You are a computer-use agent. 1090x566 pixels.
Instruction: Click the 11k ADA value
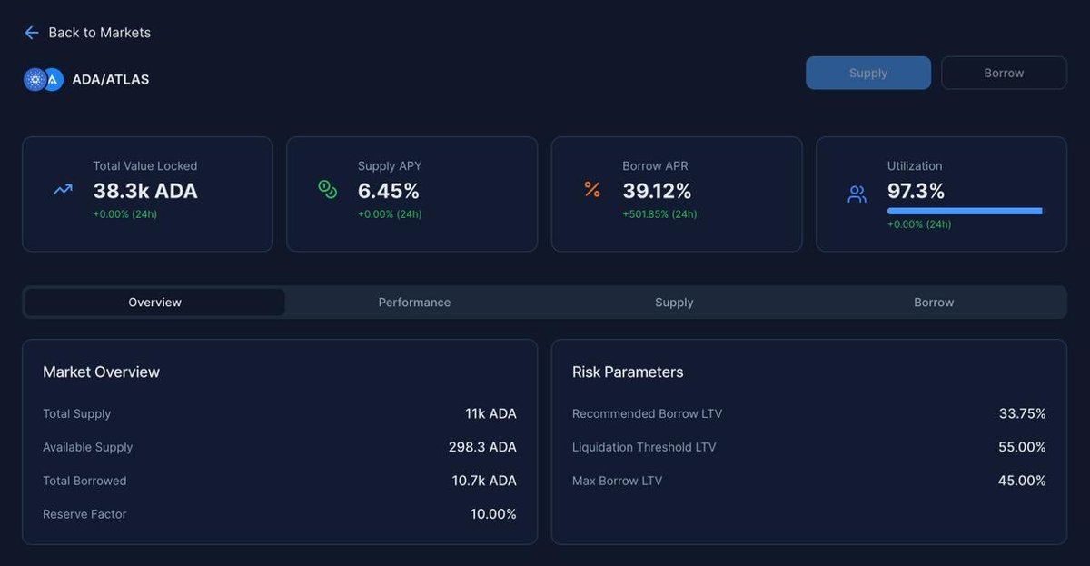(490, 413)
